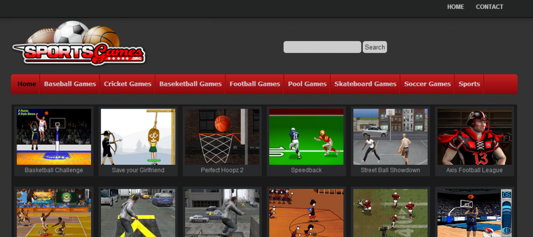This screenshot has width=533, height=237.
Task: Click the SportsGames.org logo
Action: pos(79,43)
